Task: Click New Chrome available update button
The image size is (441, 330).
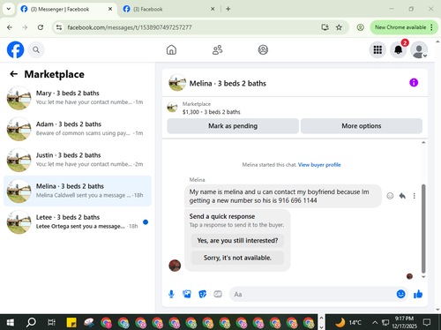Action: (400, 27)
